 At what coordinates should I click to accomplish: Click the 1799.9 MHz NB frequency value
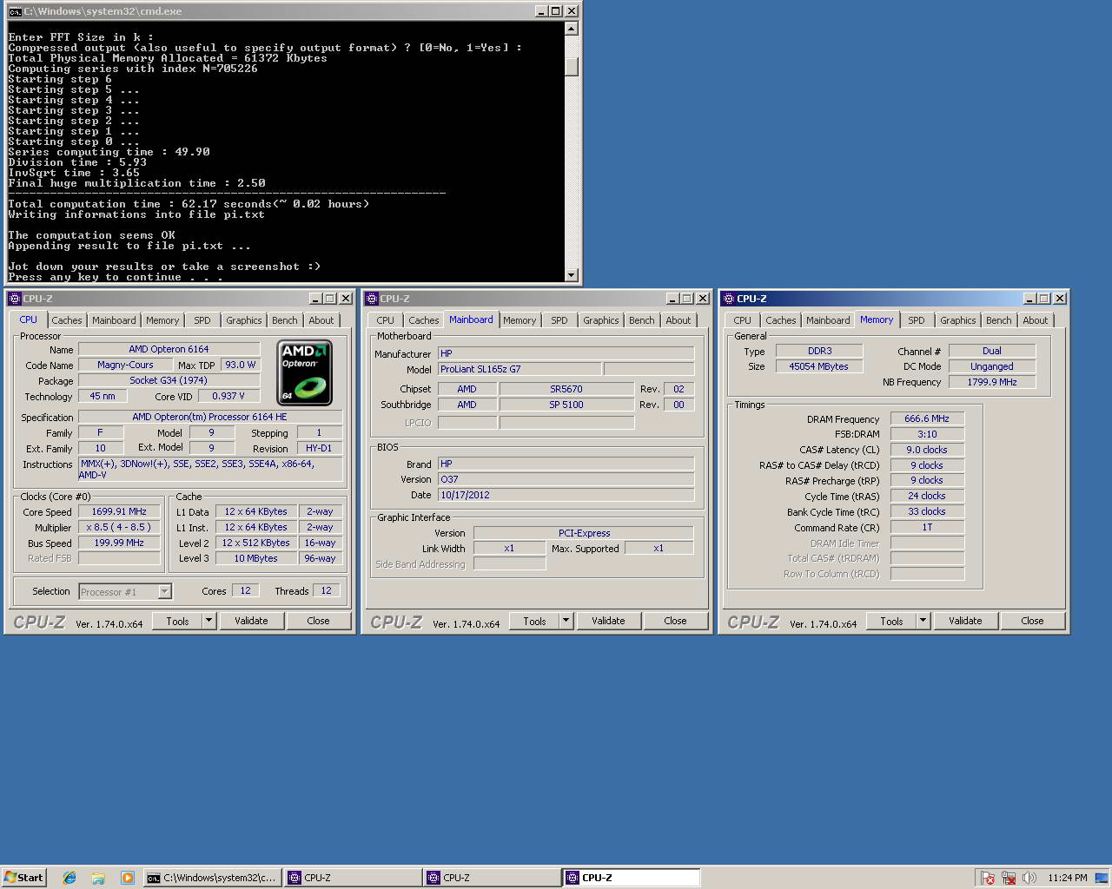coord(992,382)
